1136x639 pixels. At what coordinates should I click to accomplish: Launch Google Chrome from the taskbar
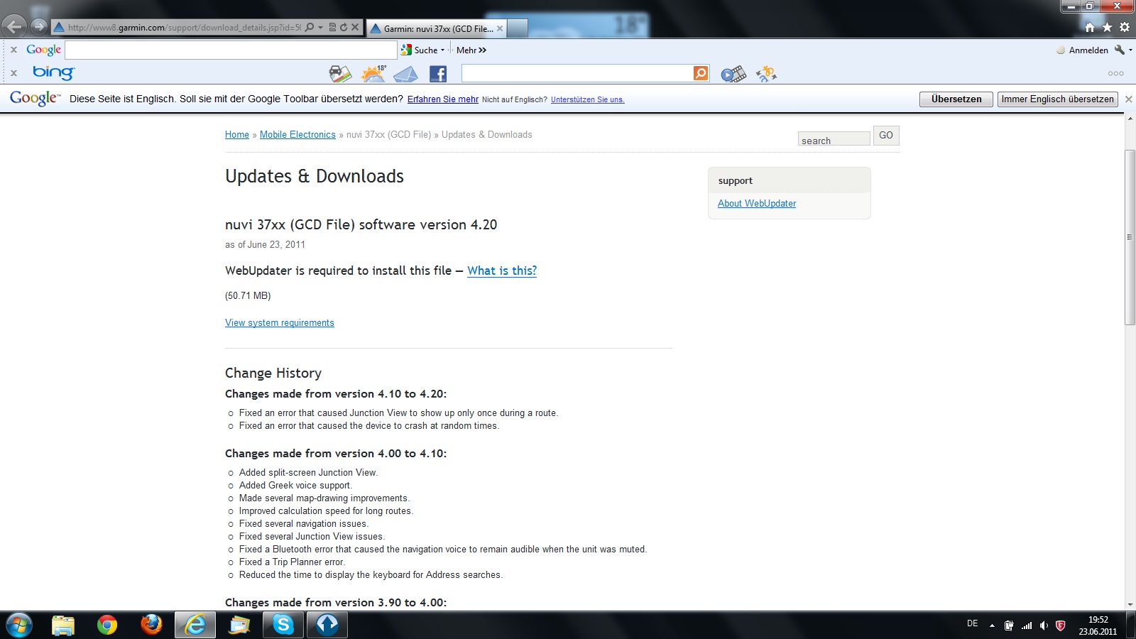(107, 625)
